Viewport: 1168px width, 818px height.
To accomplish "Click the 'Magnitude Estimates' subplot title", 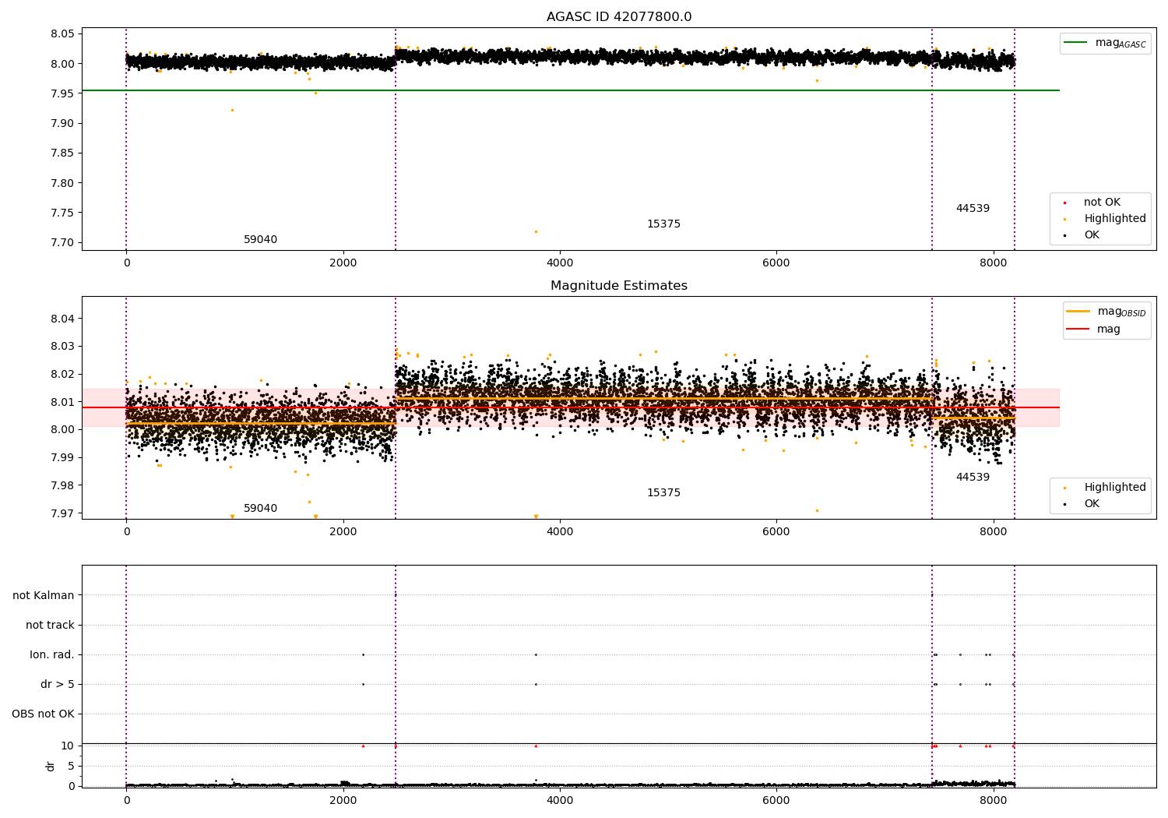I will (619, 286).
